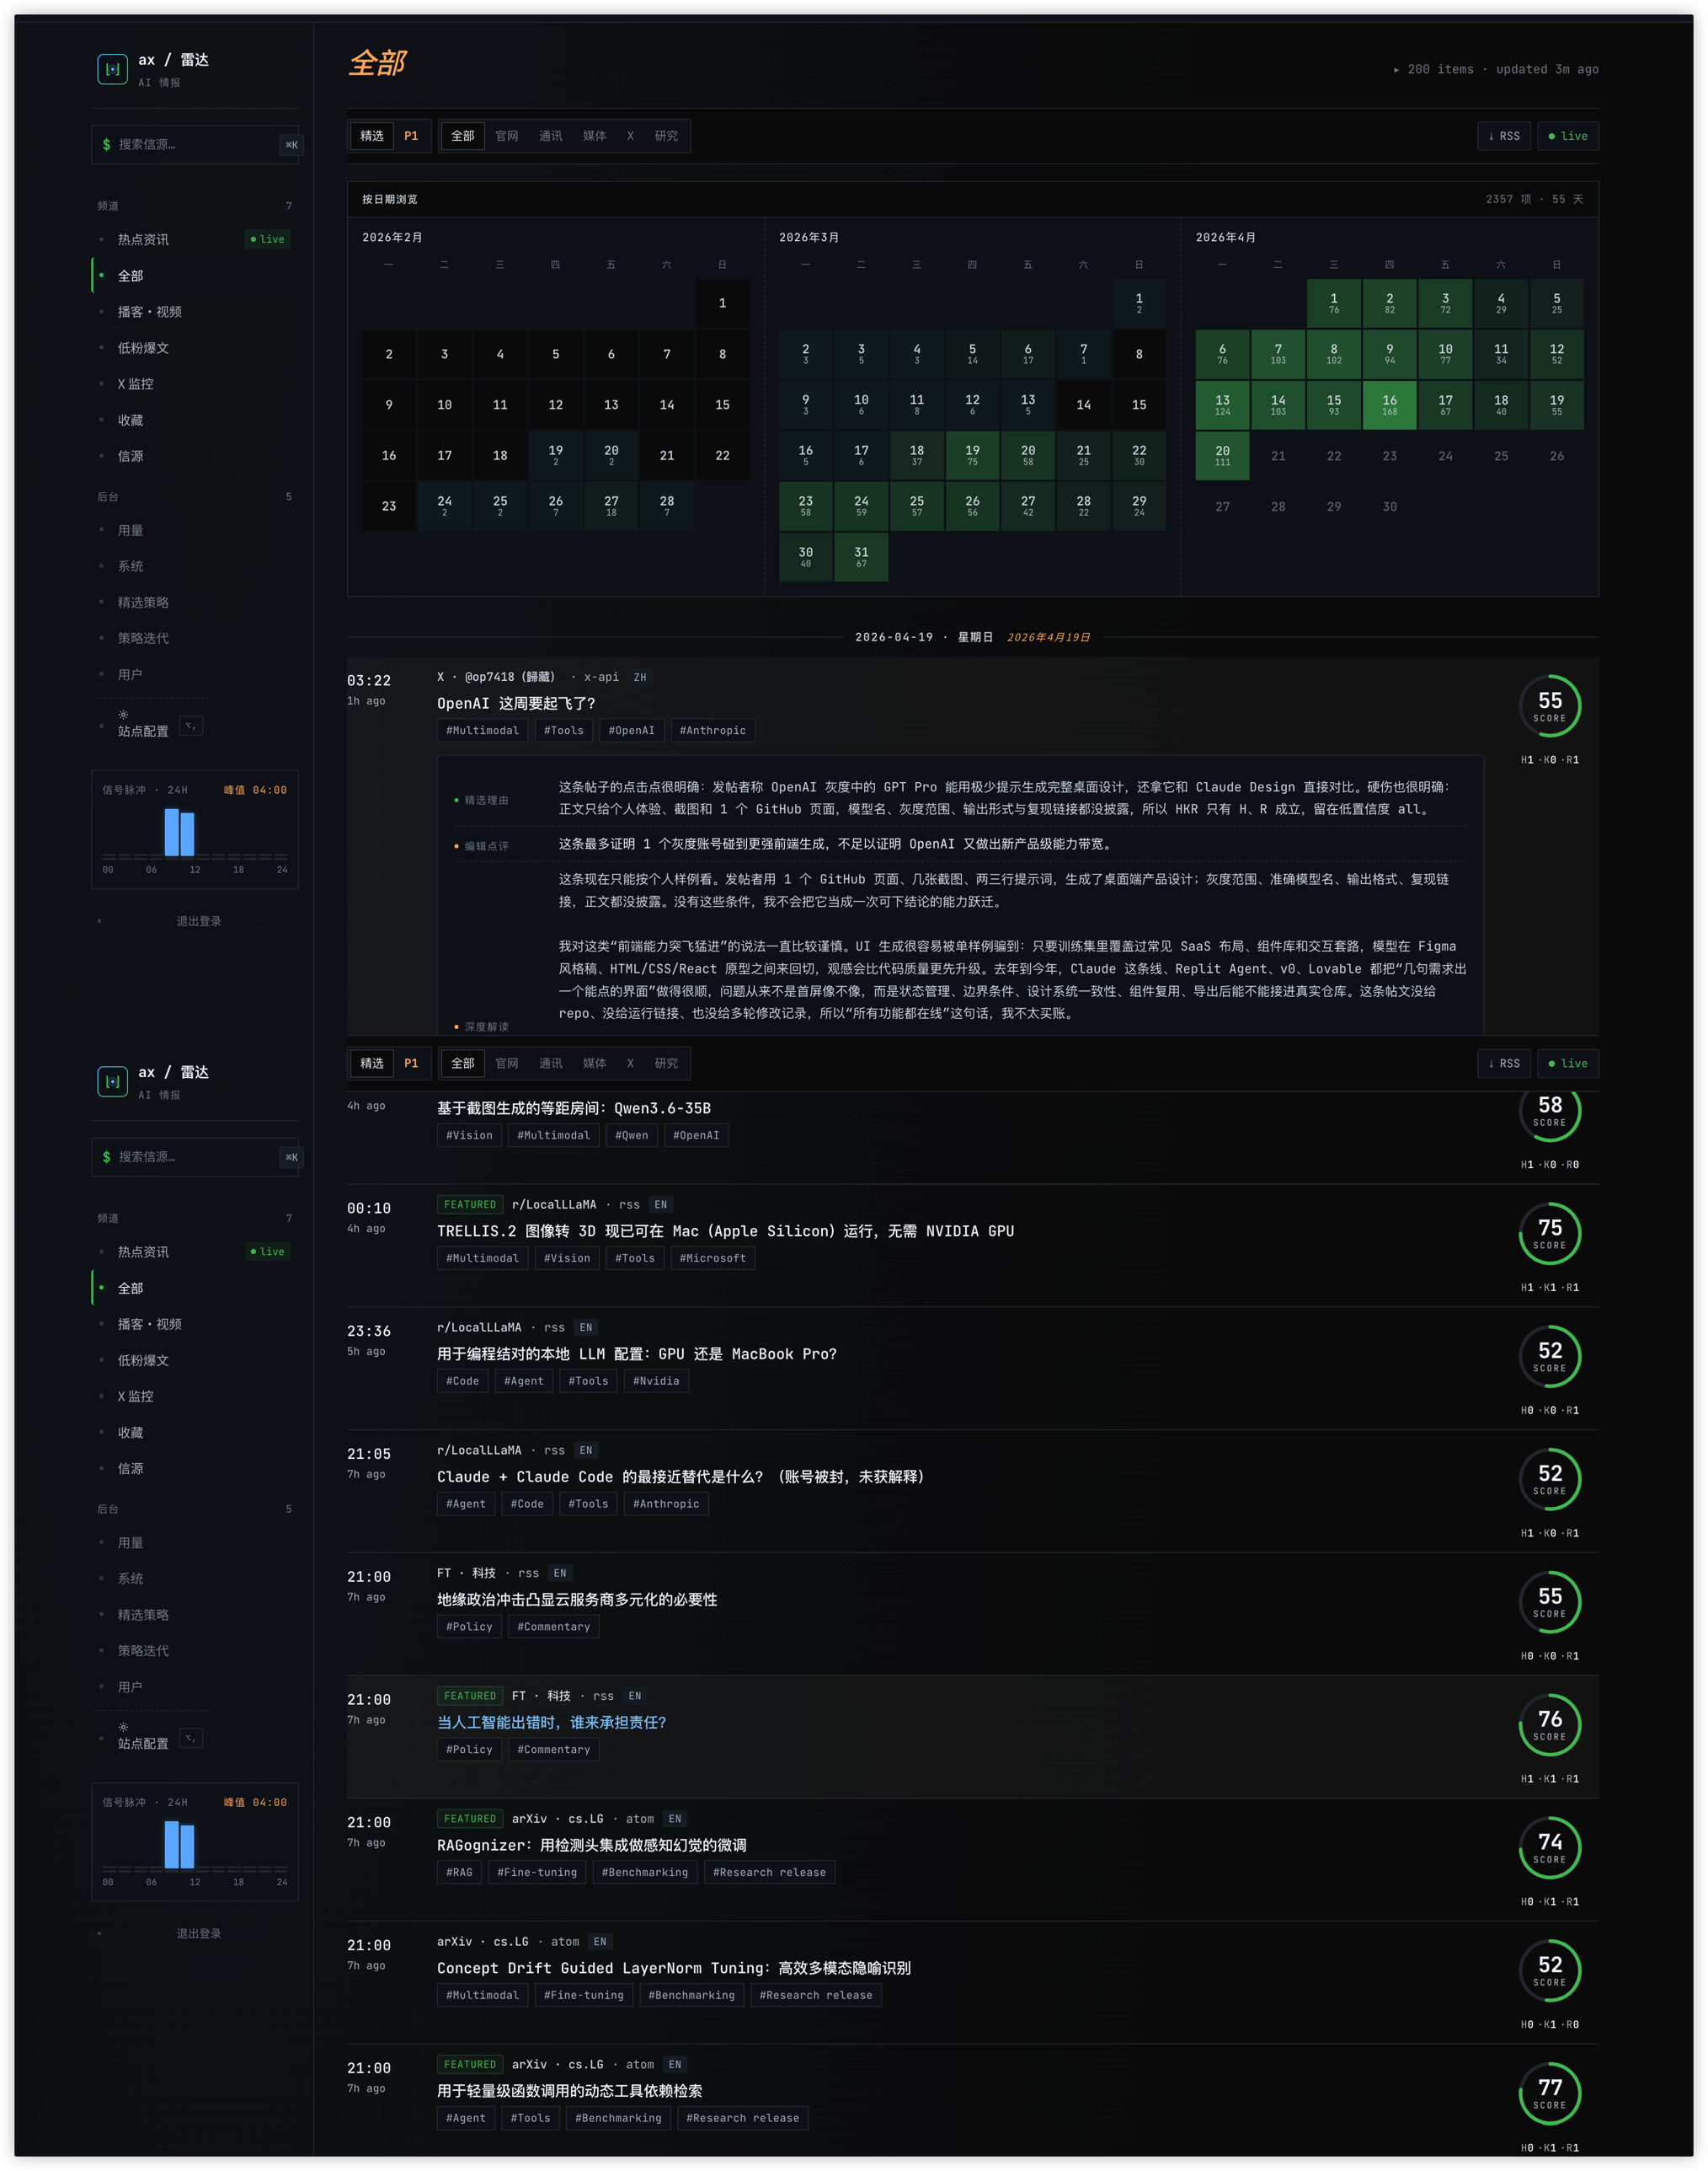The image size is (1708, 2171).
Task: Click the #Nvidia tag chip
Action: [656, 1381]
